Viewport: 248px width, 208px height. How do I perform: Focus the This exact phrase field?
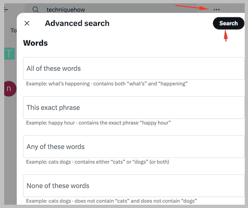point(134,108)
